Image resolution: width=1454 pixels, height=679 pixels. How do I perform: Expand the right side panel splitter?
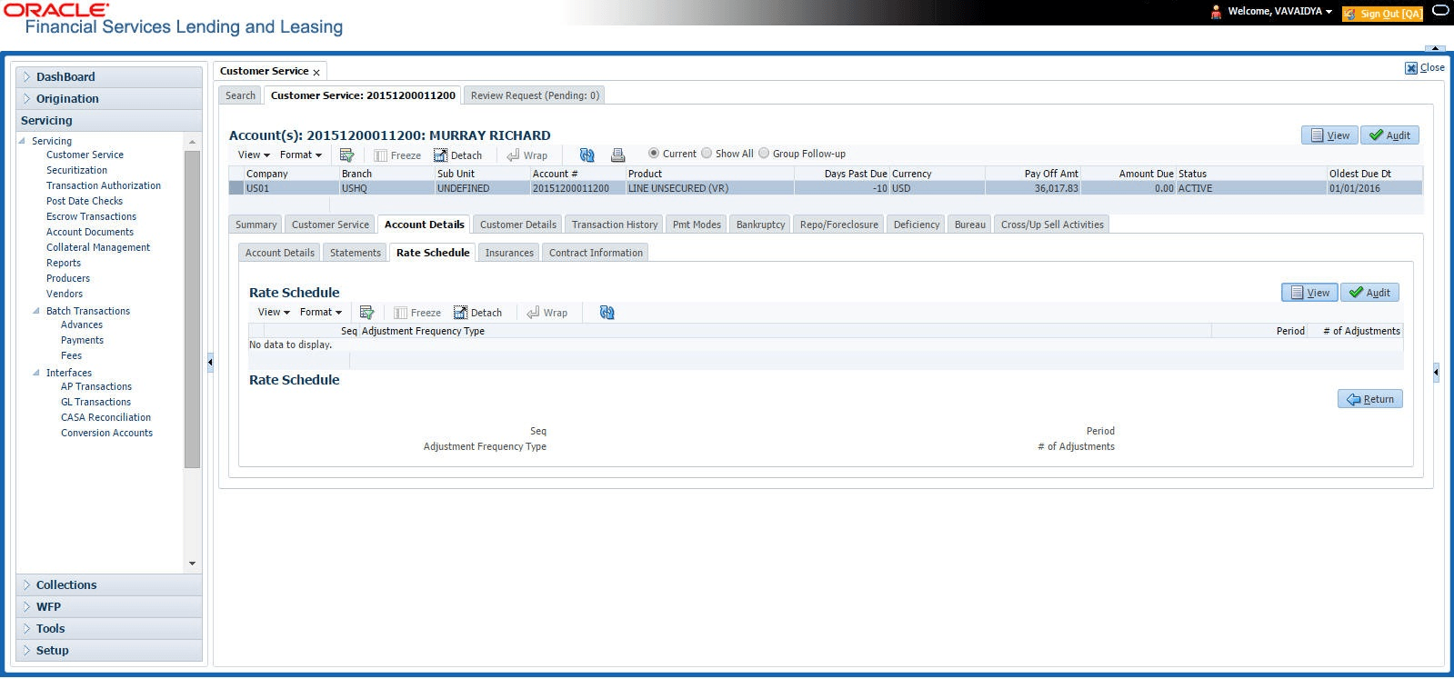click(x=1436, y=372)
